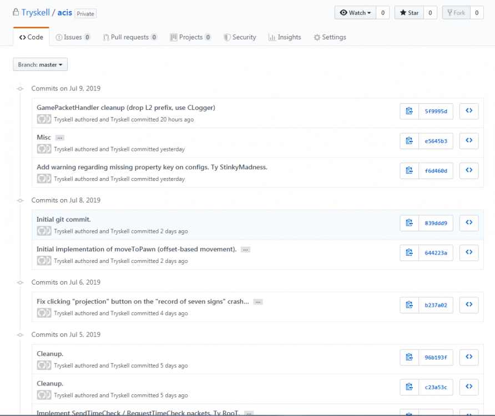Browse repository code at commit c23a53c
495x416 pixels.
(469, 387)
